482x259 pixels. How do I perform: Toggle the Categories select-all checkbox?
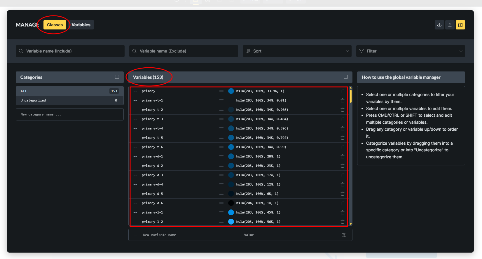coord(117,77)
